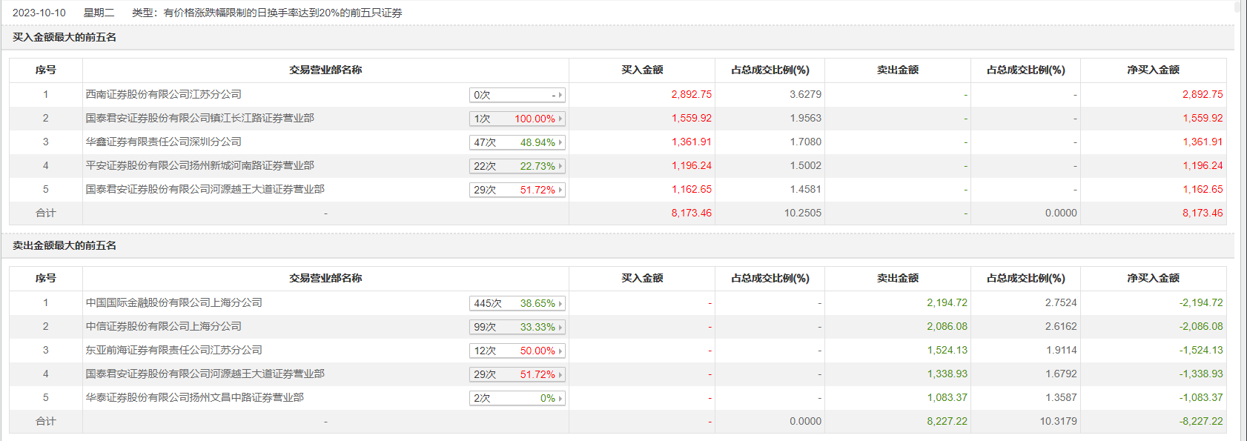Click the arrow next to 12次 50.00%
The height and width of the screenshot is (441, 1247).
(560, 351)
